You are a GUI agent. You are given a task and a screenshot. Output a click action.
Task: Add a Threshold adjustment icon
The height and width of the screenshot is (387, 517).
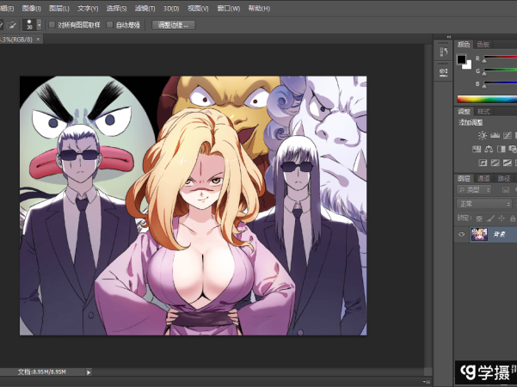click(508, 163)
